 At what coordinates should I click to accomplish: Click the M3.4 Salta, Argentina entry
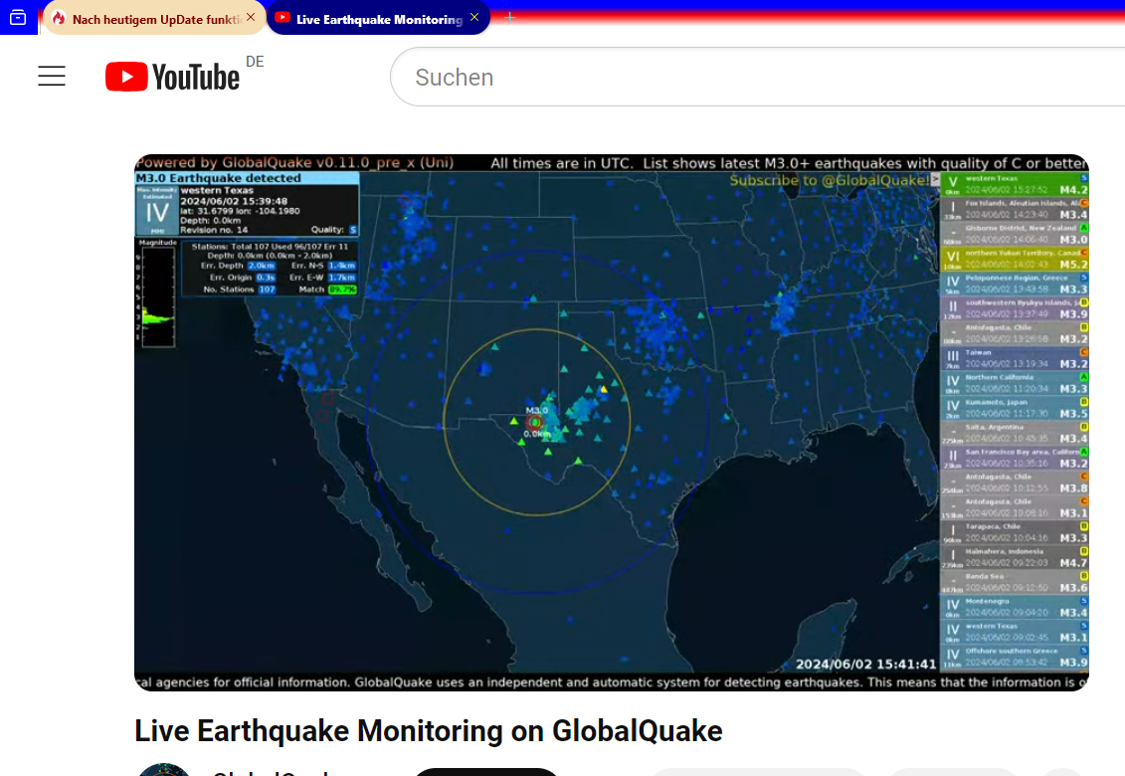tap(1015, 434)
